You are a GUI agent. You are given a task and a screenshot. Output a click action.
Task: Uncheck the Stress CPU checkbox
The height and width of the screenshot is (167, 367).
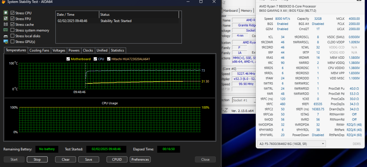(x=12, y=13)
